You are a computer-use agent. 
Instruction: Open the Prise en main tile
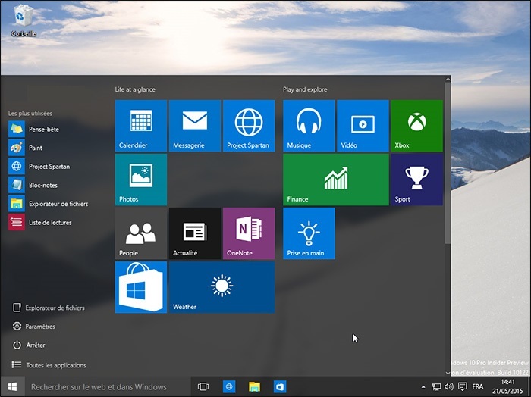coord(309,233)
